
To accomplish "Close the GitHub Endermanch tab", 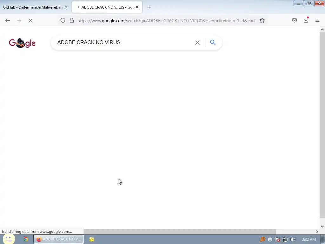I will (66, 7).
